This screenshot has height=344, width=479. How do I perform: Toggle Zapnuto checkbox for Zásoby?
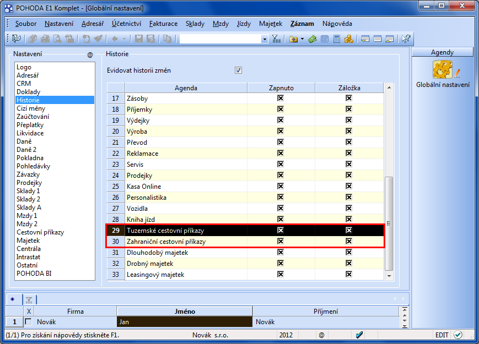point(281,98)
